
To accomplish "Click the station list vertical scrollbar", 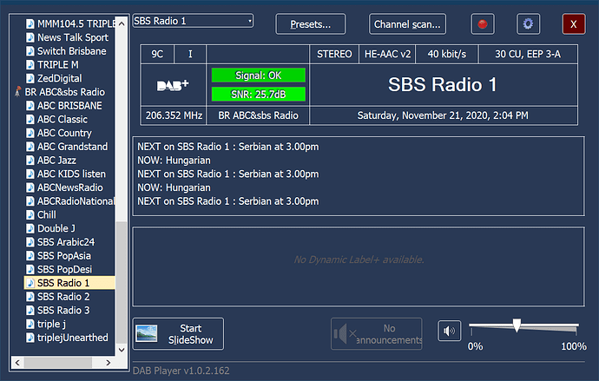I will point(122,174).
